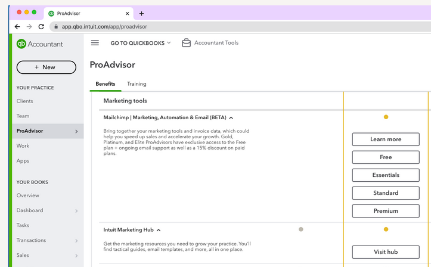Toggle the hamburger navigation menu
Viewport: 431px width, 267px height.
click(x=95, y=43)
